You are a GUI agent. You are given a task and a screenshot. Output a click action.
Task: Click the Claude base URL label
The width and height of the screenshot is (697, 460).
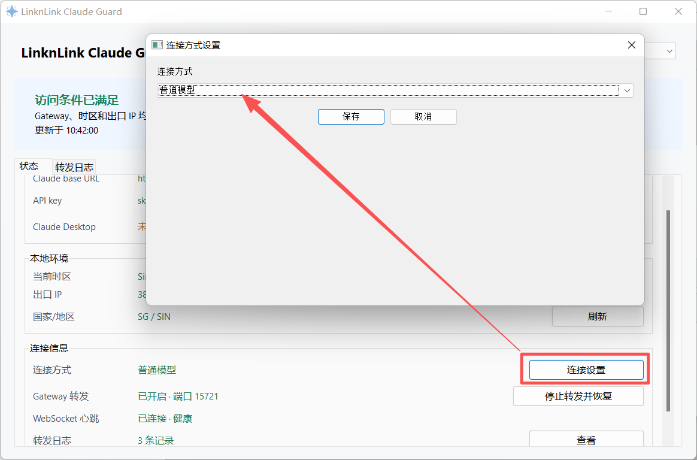[x=66, y=178]
